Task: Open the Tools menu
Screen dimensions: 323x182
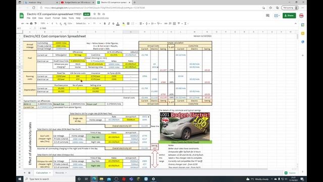Action: [71, 18]
